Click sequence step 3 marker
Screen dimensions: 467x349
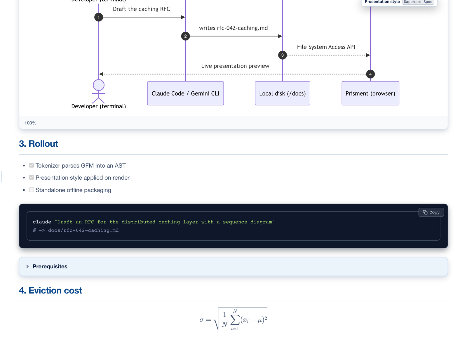pyautogui.click(x=283, y=55)
